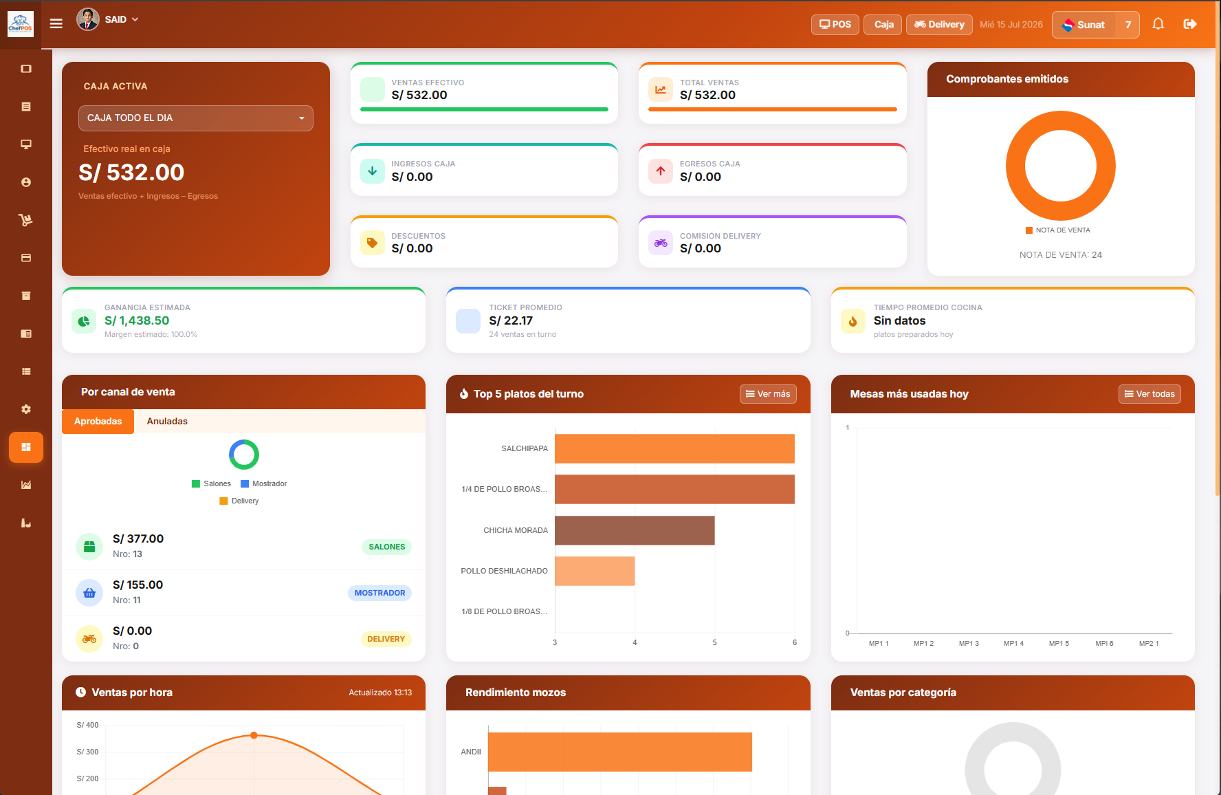Click Ver todas in Mesas más usadas
The image size is (1221, 795).
(1149, 394)
